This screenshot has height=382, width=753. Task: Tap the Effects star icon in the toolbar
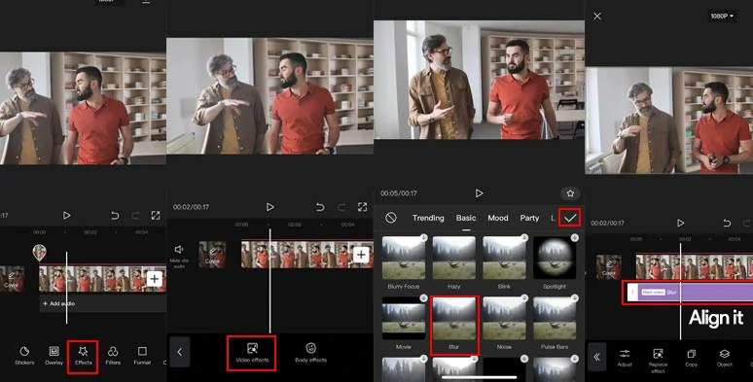click(x=83, y=351)
